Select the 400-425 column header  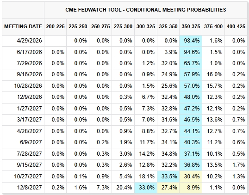[236, 26]
